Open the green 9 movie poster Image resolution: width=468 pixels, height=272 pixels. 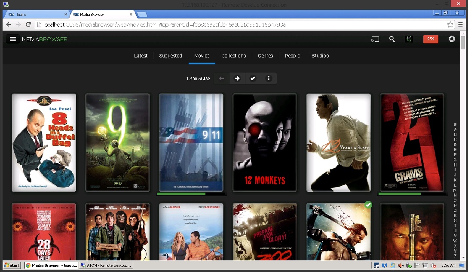[117, 143]
